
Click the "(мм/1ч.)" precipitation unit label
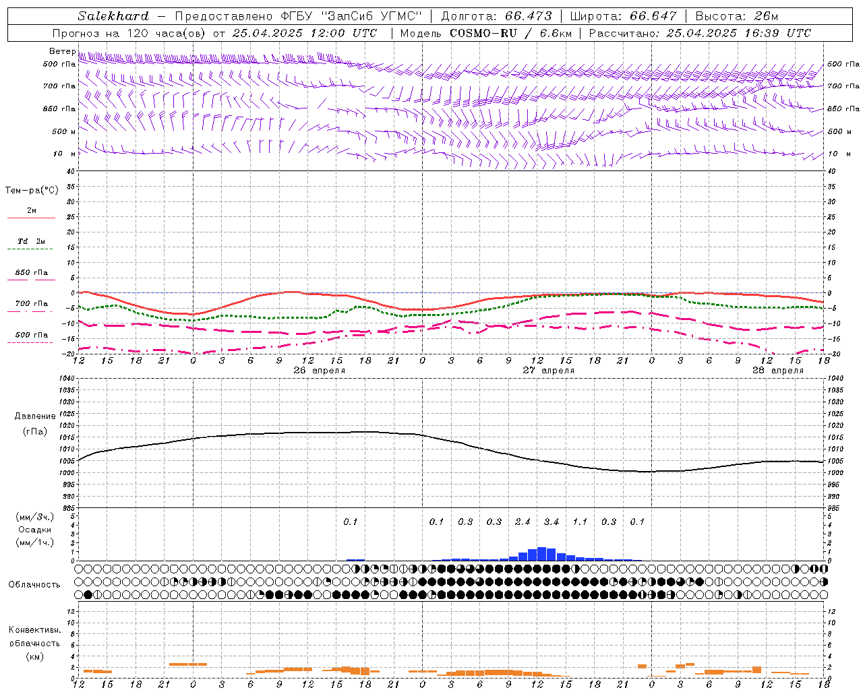click(x=35, y=542)
